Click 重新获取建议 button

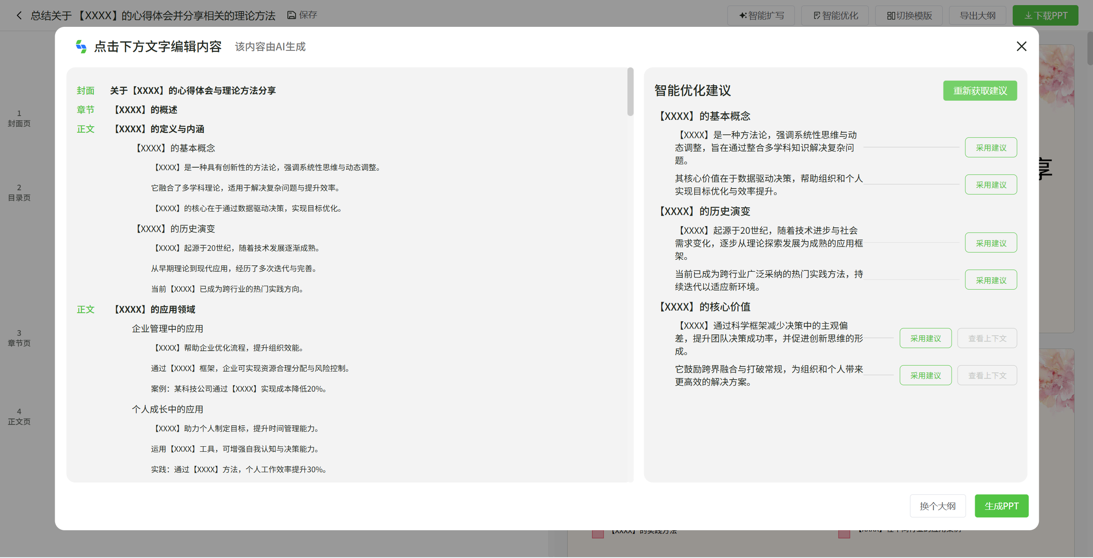(x=980, y=91)
